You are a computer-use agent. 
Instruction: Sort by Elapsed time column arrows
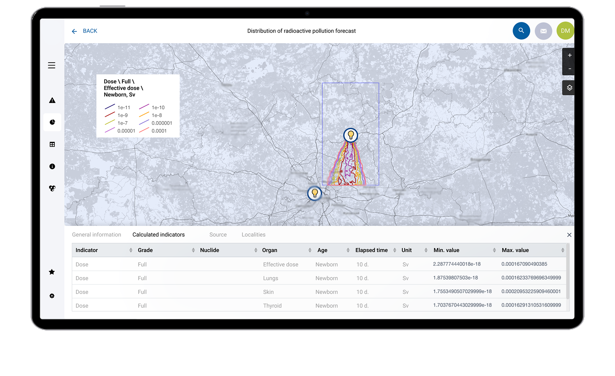point(395,250)
